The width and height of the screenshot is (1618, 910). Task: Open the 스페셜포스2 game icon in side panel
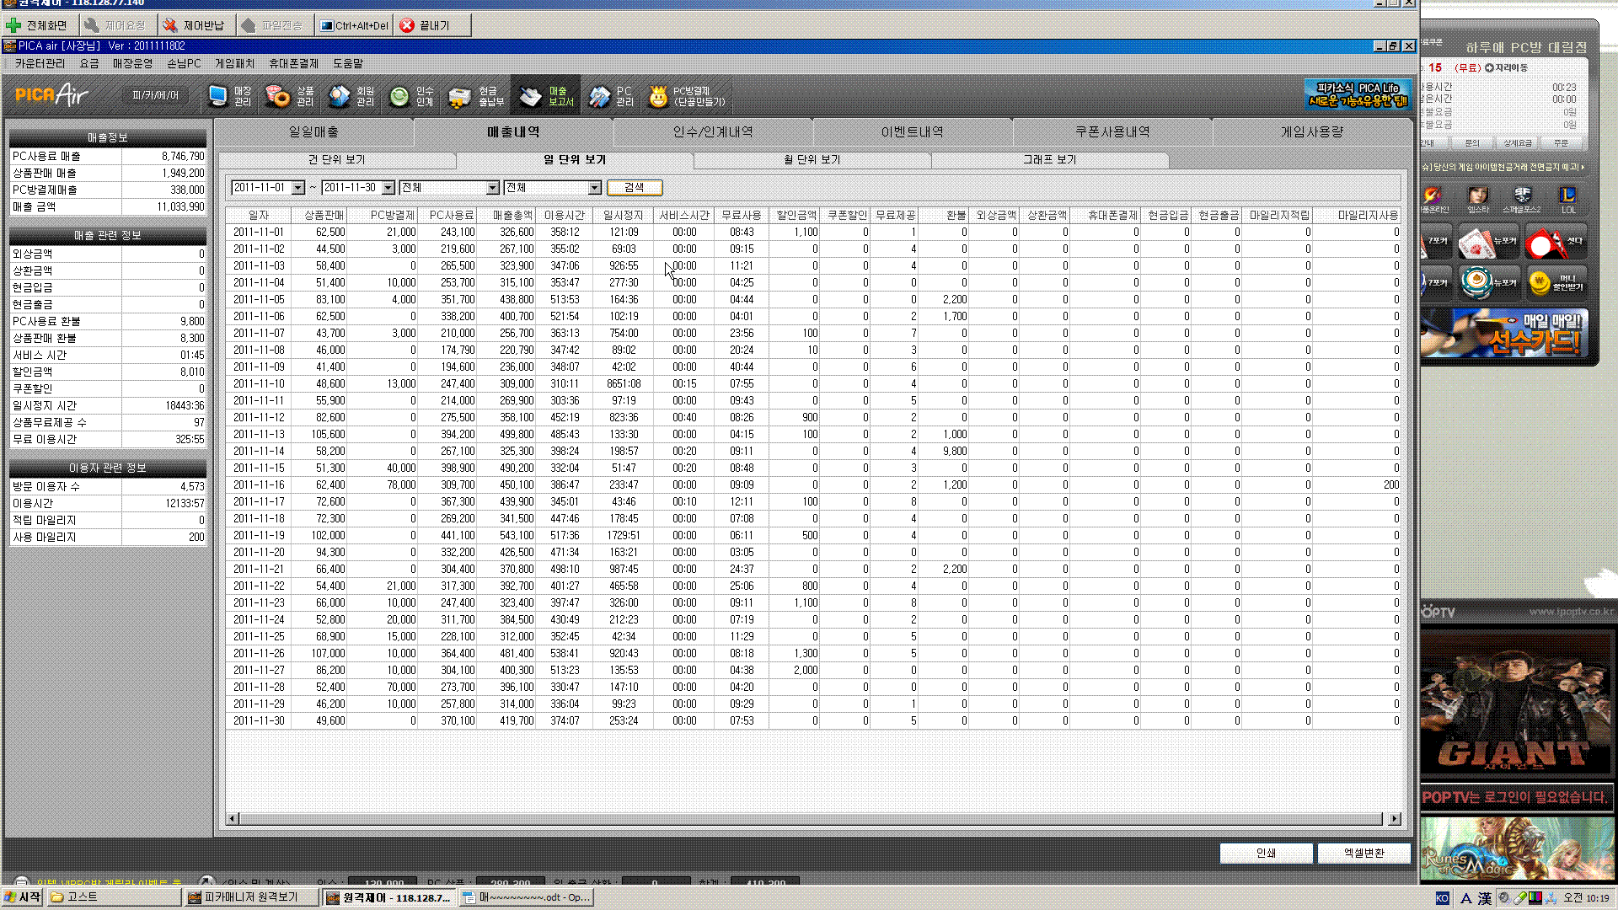tap(1522, 201)
